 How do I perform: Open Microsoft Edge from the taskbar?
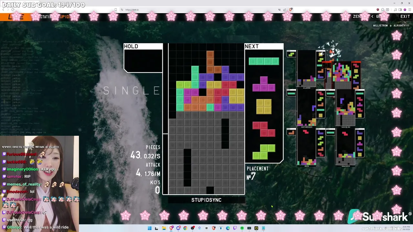coord(228,228)
